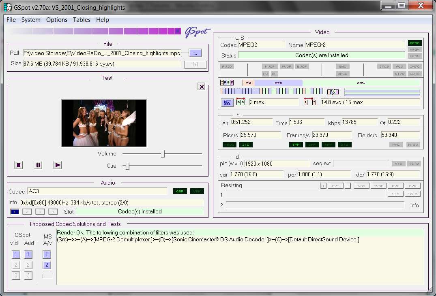Open the Help menu

pyautogui.click(x=103, y=20)
